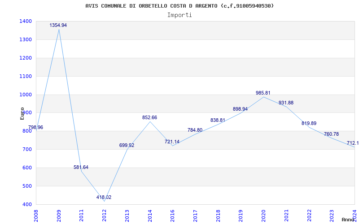The image size is (359, 224).
Task: Click the x-axis year 2017
Action: tap(195, 215)
